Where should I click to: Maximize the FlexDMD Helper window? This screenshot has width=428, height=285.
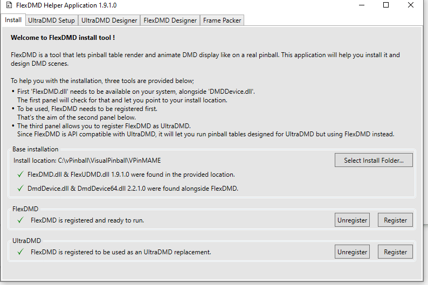pyautogui.click(x=386, y=5)
